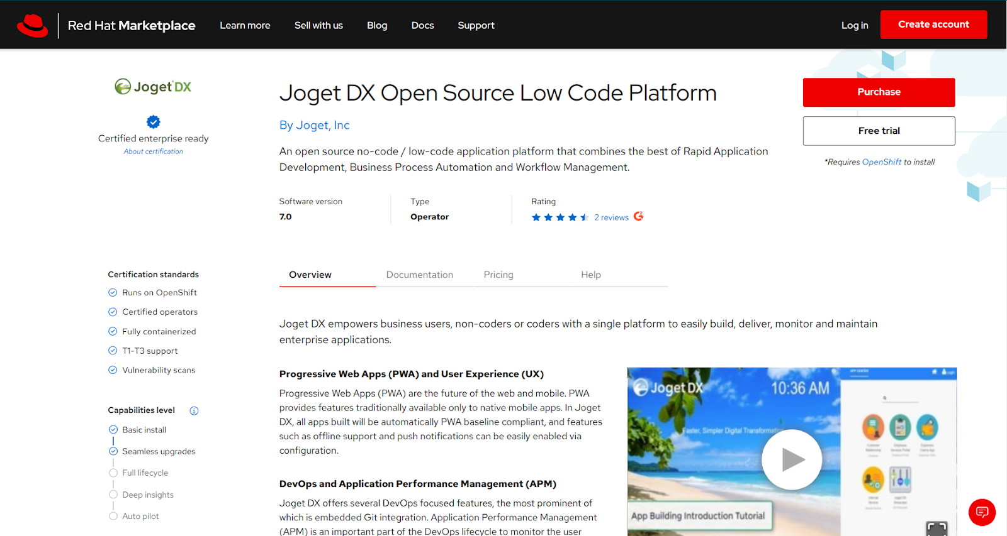Open the Learn more menu item
This screenshot has height=536, width=1007.
(245, 25)
